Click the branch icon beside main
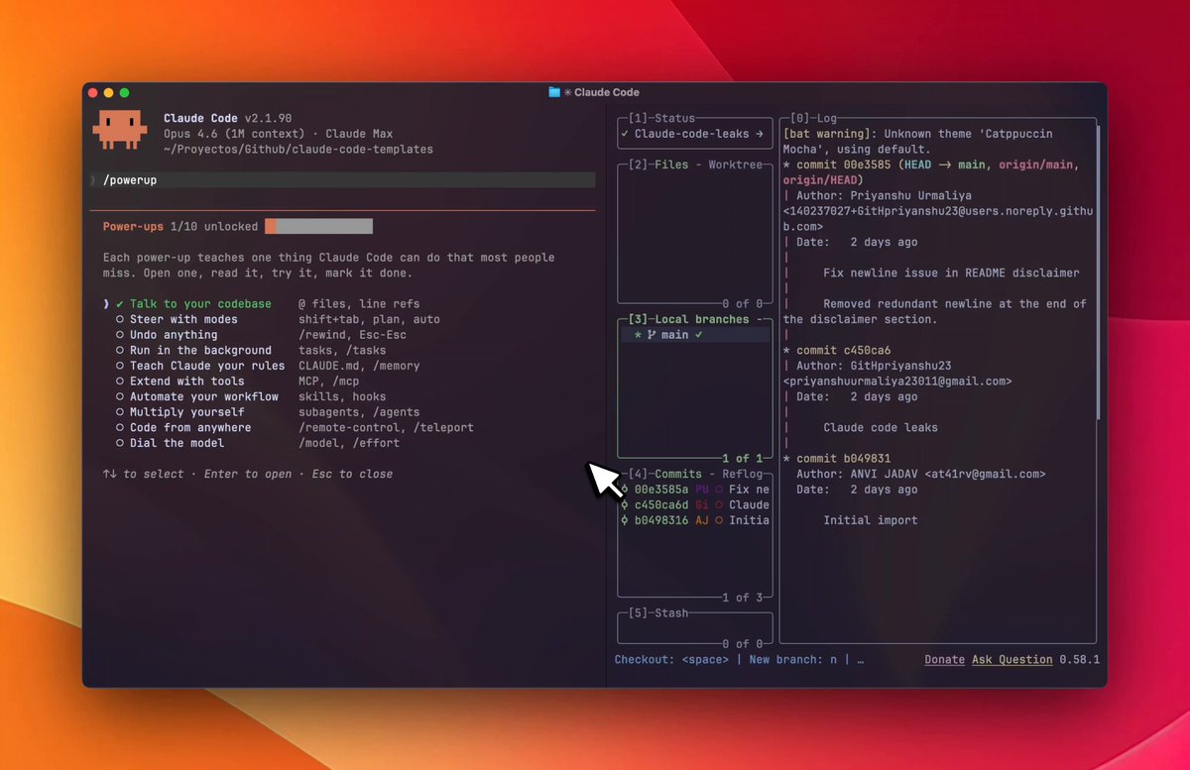This screenshot has width=1190, height=770. click(x=652, y=335)
